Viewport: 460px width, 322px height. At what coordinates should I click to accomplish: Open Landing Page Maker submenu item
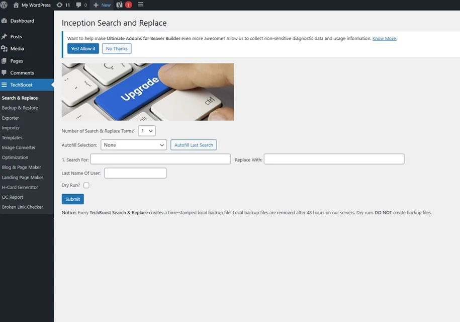(x=23, y=177)
